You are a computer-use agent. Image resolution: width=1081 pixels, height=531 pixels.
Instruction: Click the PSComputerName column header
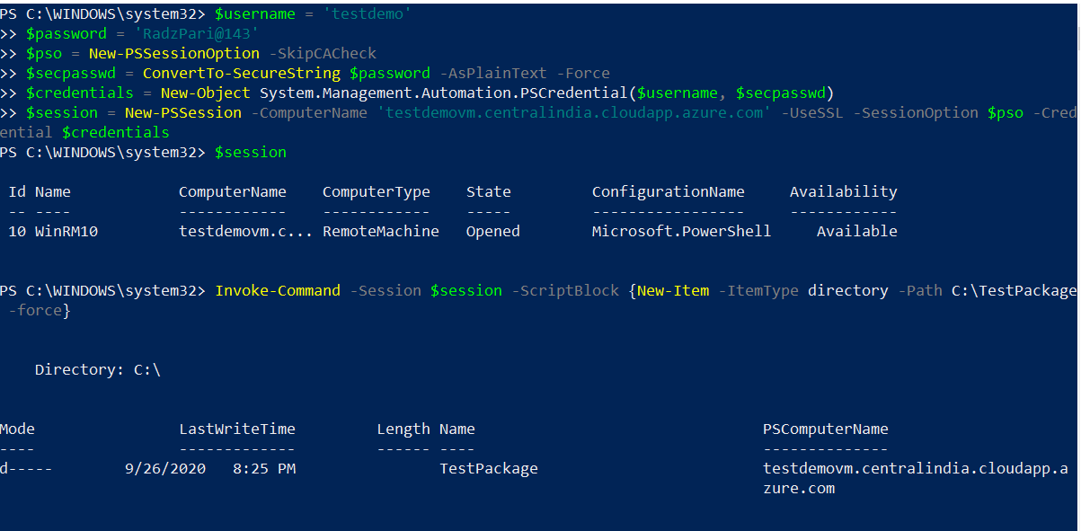coord(825,429)
